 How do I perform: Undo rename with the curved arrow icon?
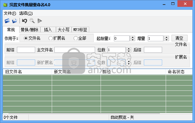(x=24, y=21)
